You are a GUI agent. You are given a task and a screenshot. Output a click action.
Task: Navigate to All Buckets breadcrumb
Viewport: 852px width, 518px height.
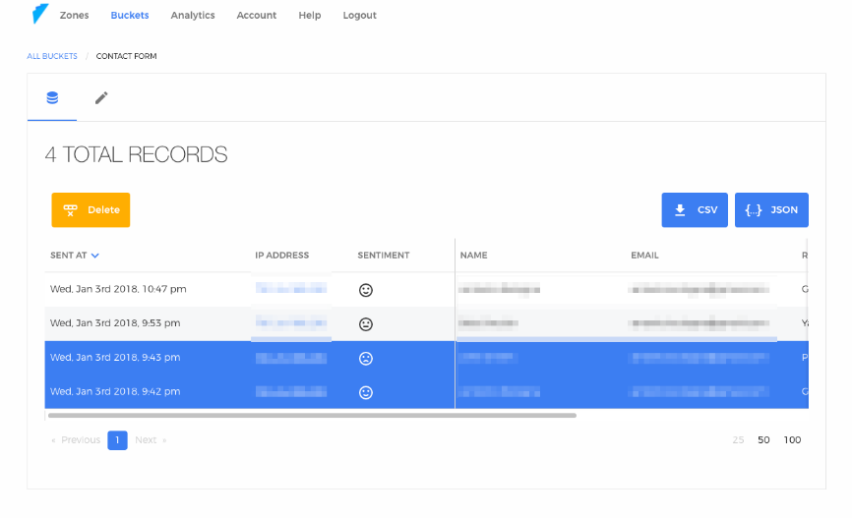52,57
